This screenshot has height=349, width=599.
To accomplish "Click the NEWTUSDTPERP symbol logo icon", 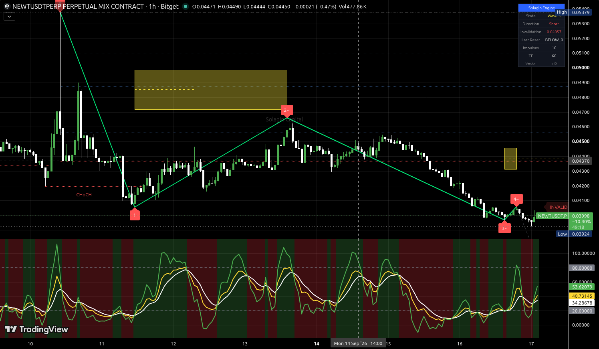I will tap(7, 6).
